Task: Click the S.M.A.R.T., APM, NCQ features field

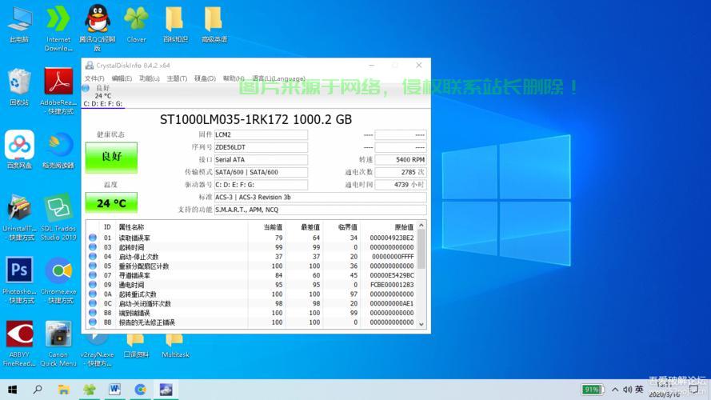Action: [x=320, y=210]
